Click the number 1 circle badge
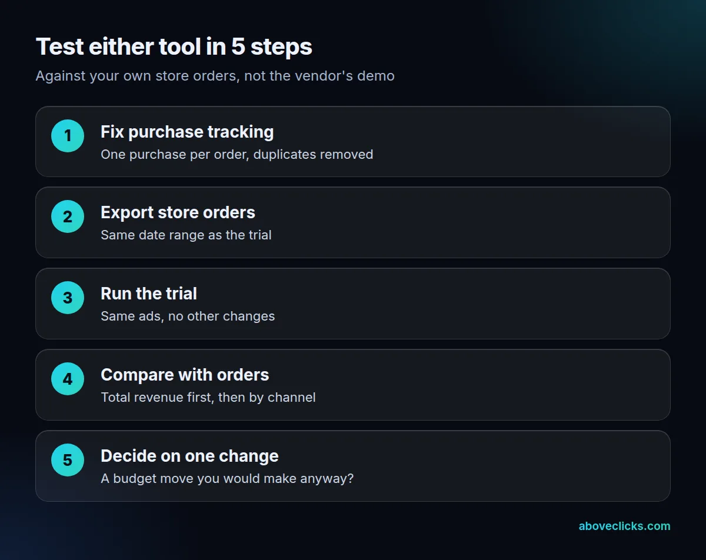This screenshot has height=560, width=706. click(68, 136)
